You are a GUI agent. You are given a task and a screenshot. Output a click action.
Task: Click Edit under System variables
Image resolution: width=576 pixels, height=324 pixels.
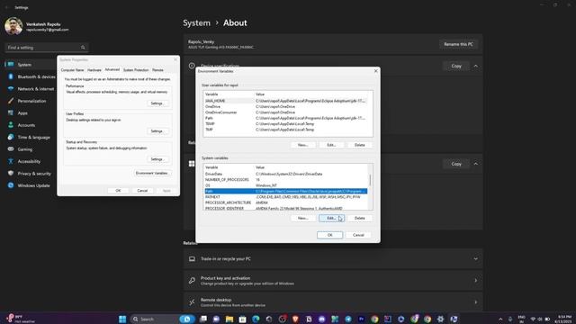(331, 218)
